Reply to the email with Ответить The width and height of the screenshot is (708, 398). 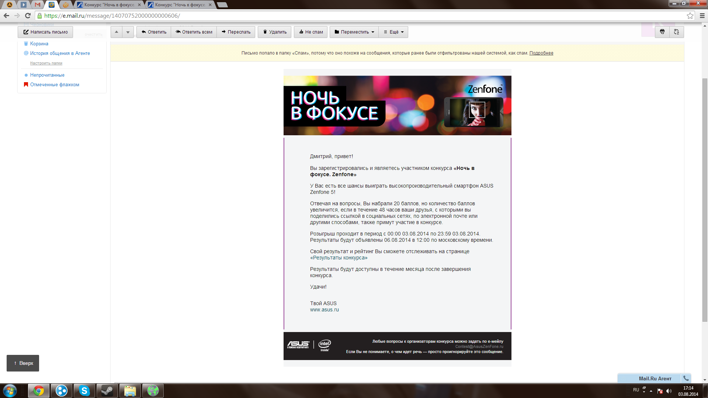pyautogui.click(x=154, y=32)
